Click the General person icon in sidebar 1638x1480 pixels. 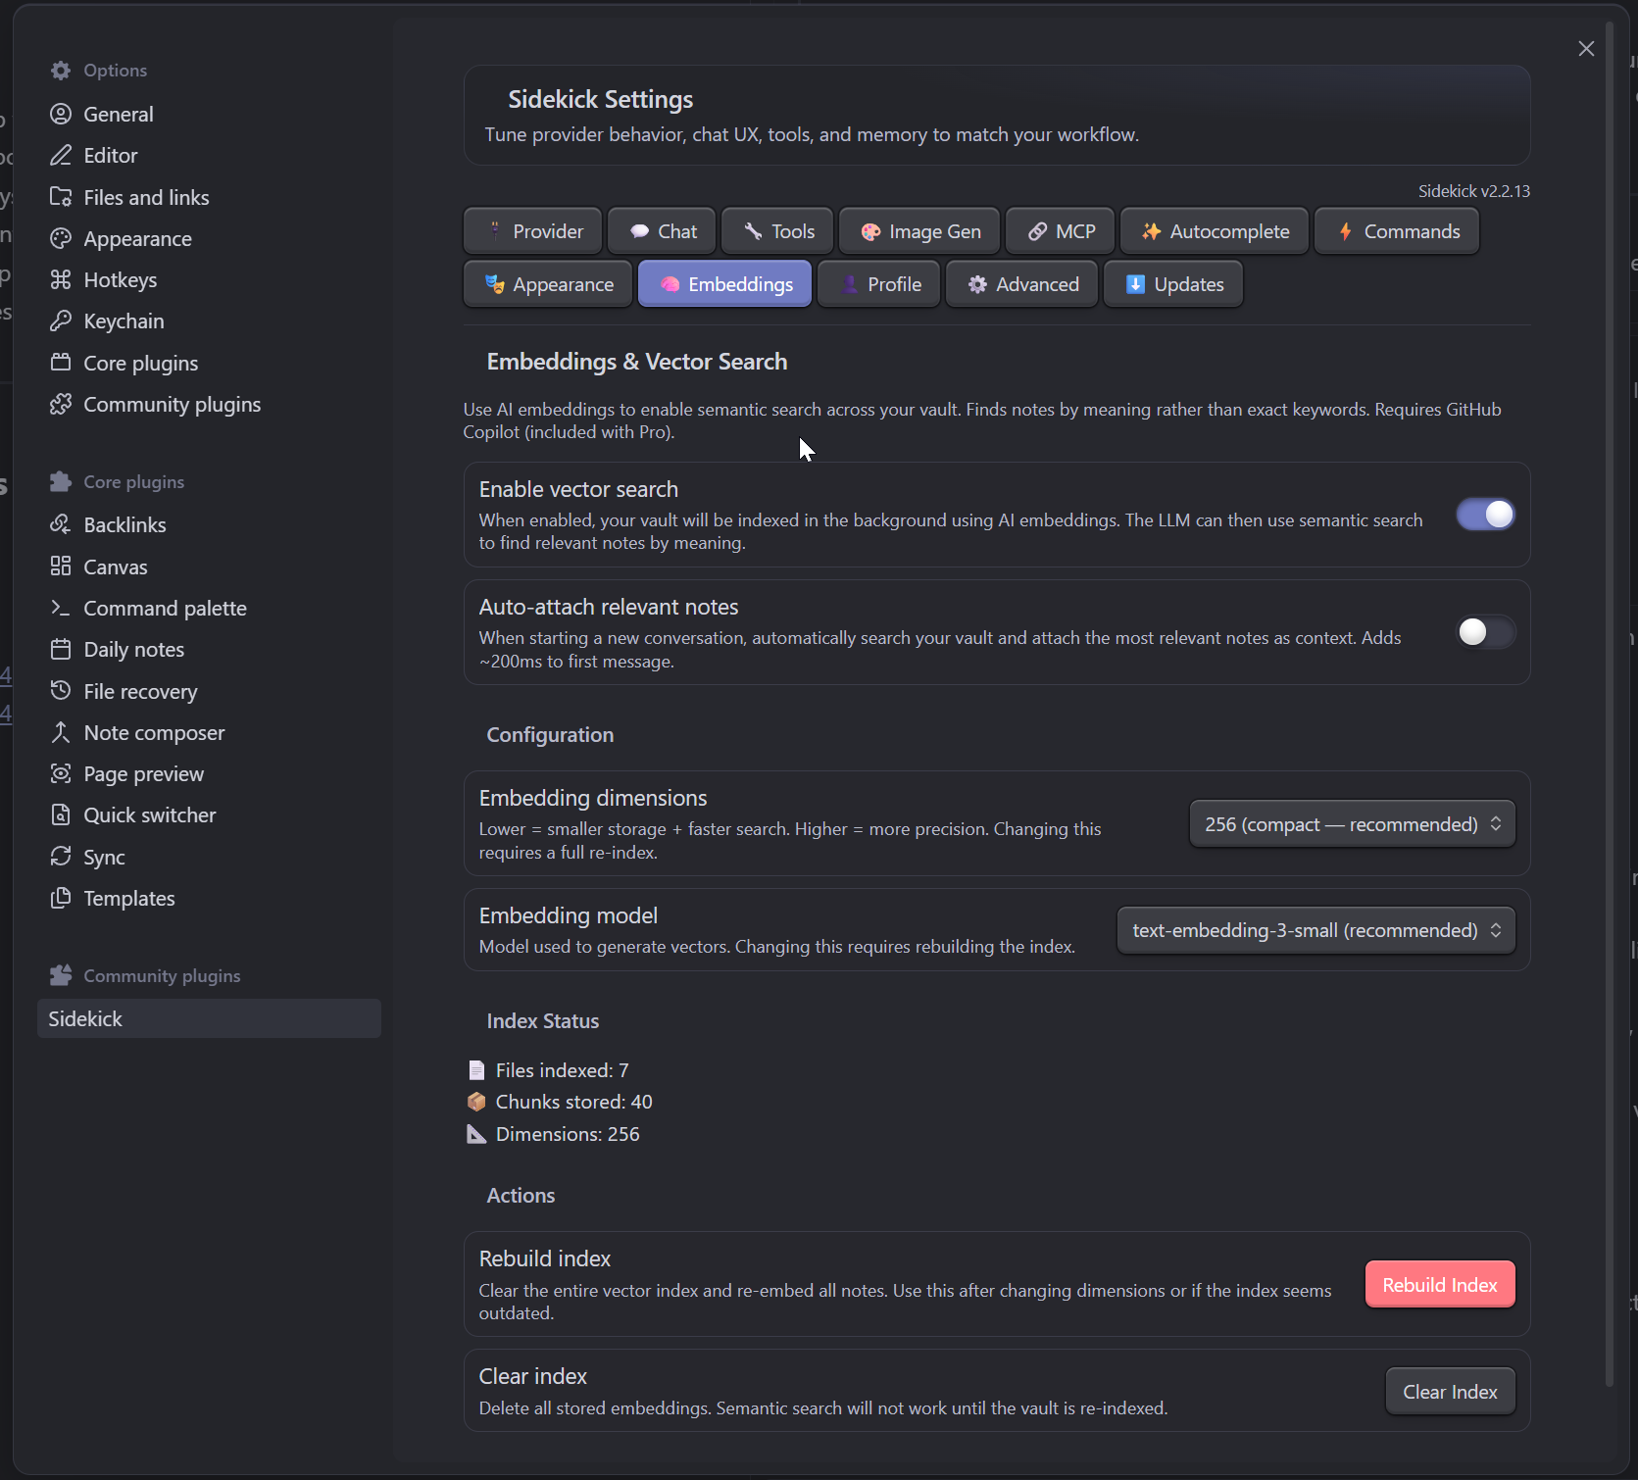[x=61, y=115]
